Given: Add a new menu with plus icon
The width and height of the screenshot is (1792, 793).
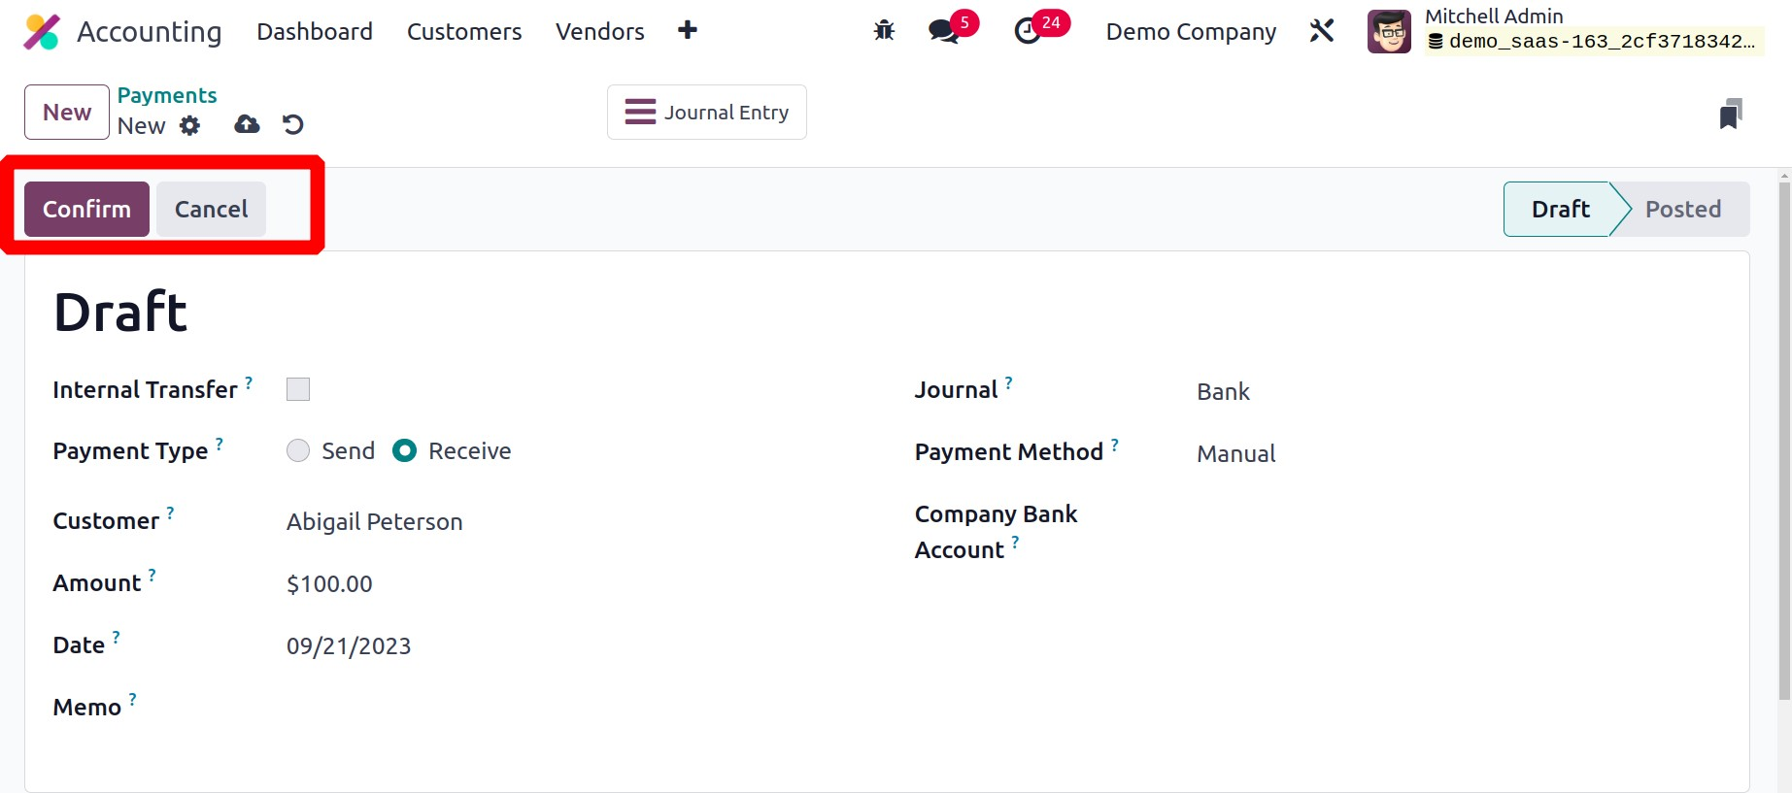Looking at the screenshot, I should [688, 31].
